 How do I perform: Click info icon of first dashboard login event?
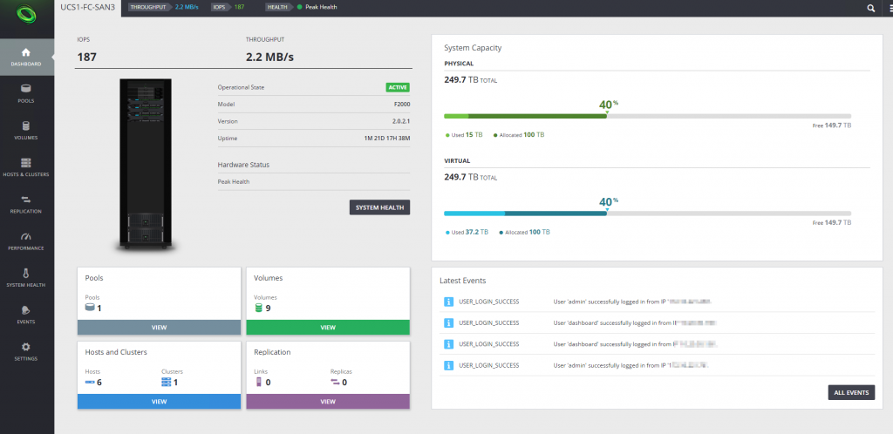click(448, 322)
